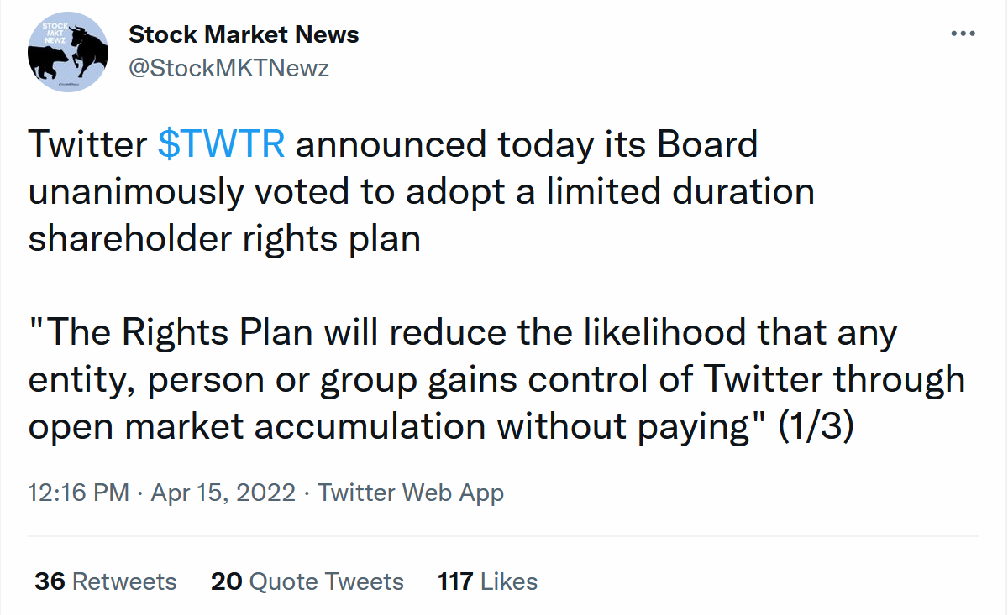Click the Apr 15, 2022 date
This screenshot has width=1008, height=615.
click(223, 493)
